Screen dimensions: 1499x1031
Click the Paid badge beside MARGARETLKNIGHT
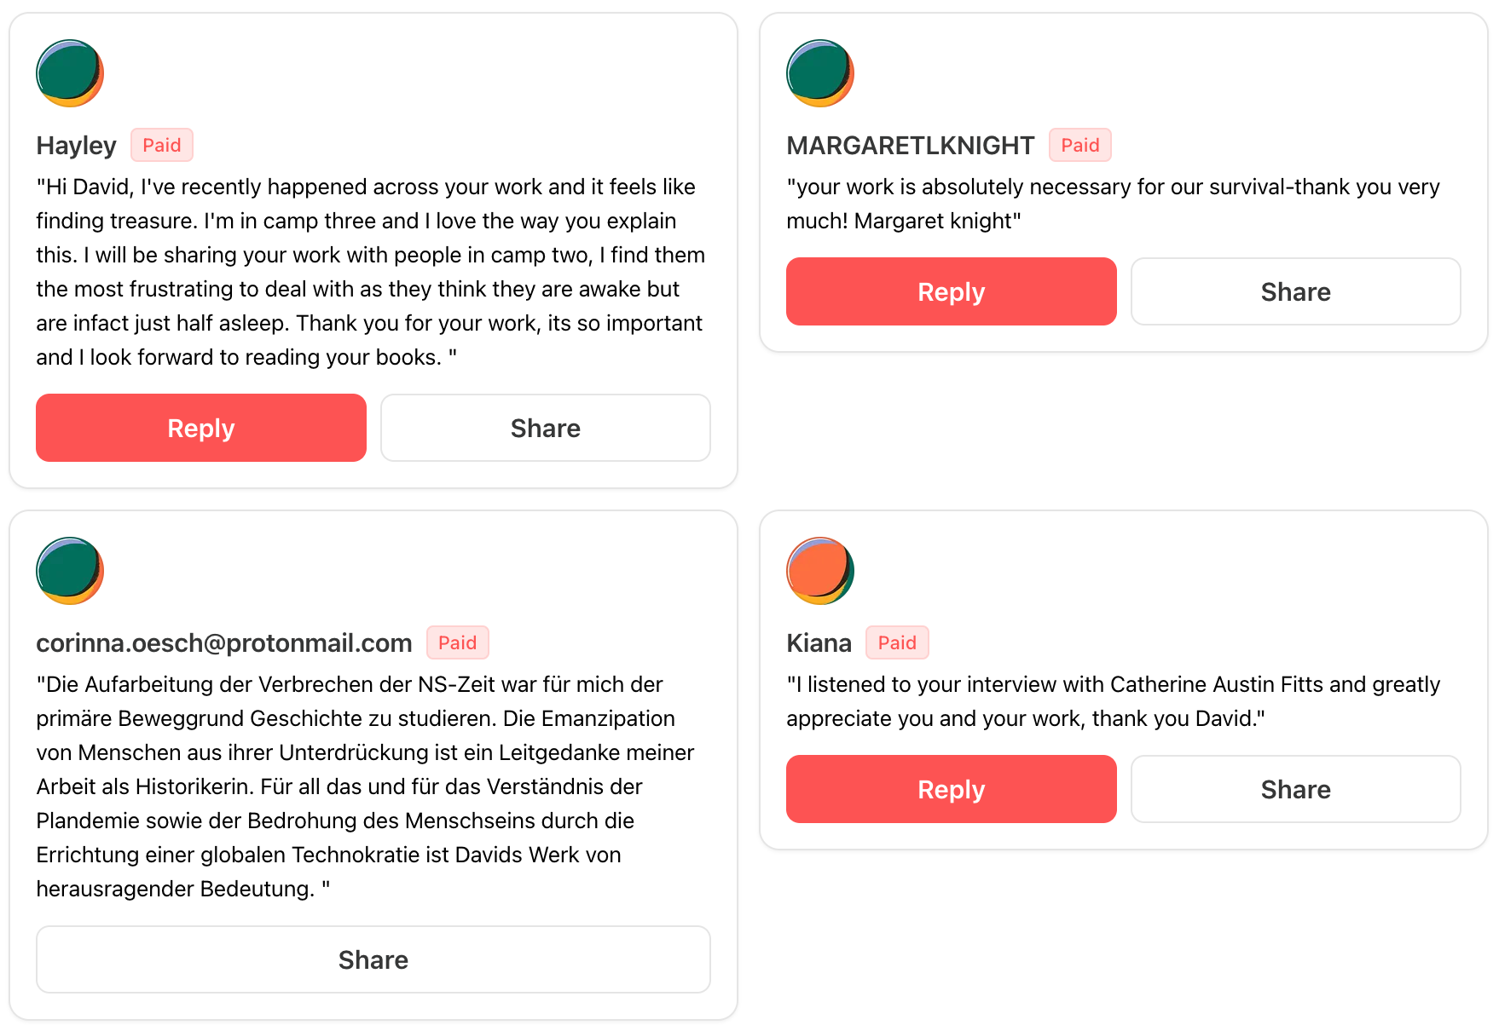1079,145
